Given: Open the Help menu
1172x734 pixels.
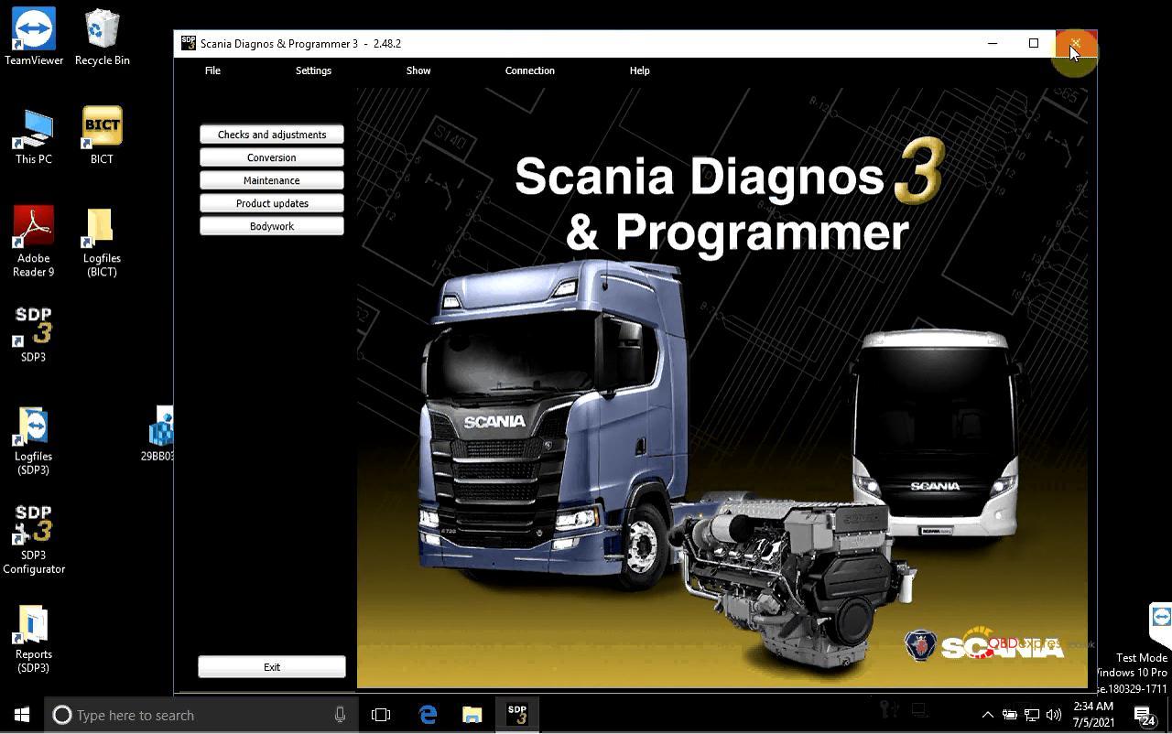Looking at the screenshot, I should pos(640,70).
